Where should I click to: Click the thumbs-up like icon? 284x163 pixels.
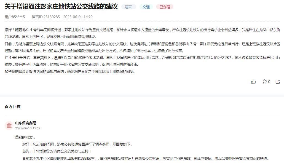coord(254,82)
